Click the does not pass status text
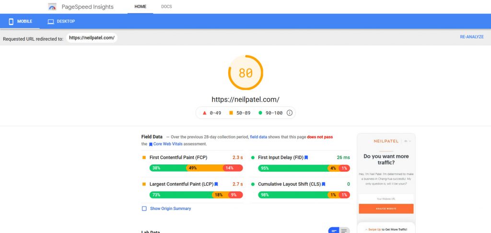This screenshot has height=233, width=491. click(320, 137)
